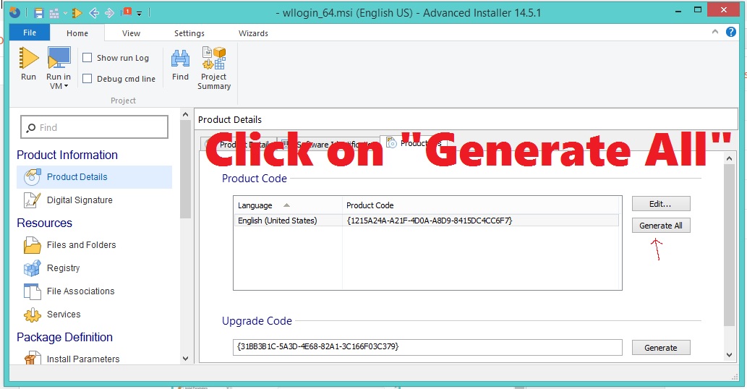Viewport: 747px width, 389px height.
Task: Click the right panel vertical scrollbar thumb
Action: click(729, 246)
